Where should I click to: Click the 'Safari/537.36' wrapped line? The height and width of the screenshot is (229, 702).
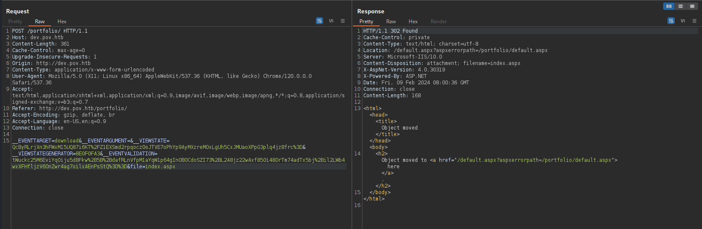32,83
